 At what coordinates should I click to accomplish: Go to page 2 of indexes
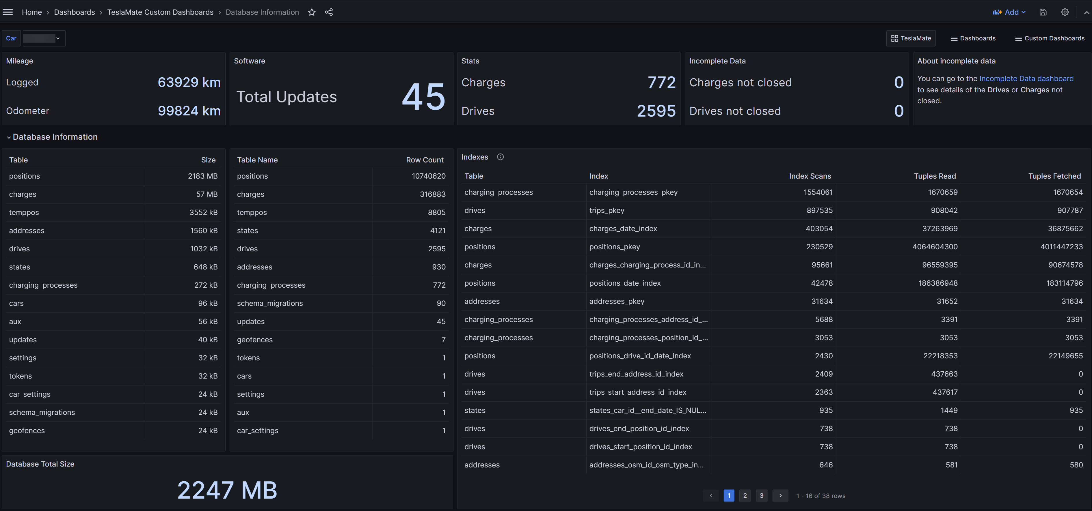[x=745, y=495]
